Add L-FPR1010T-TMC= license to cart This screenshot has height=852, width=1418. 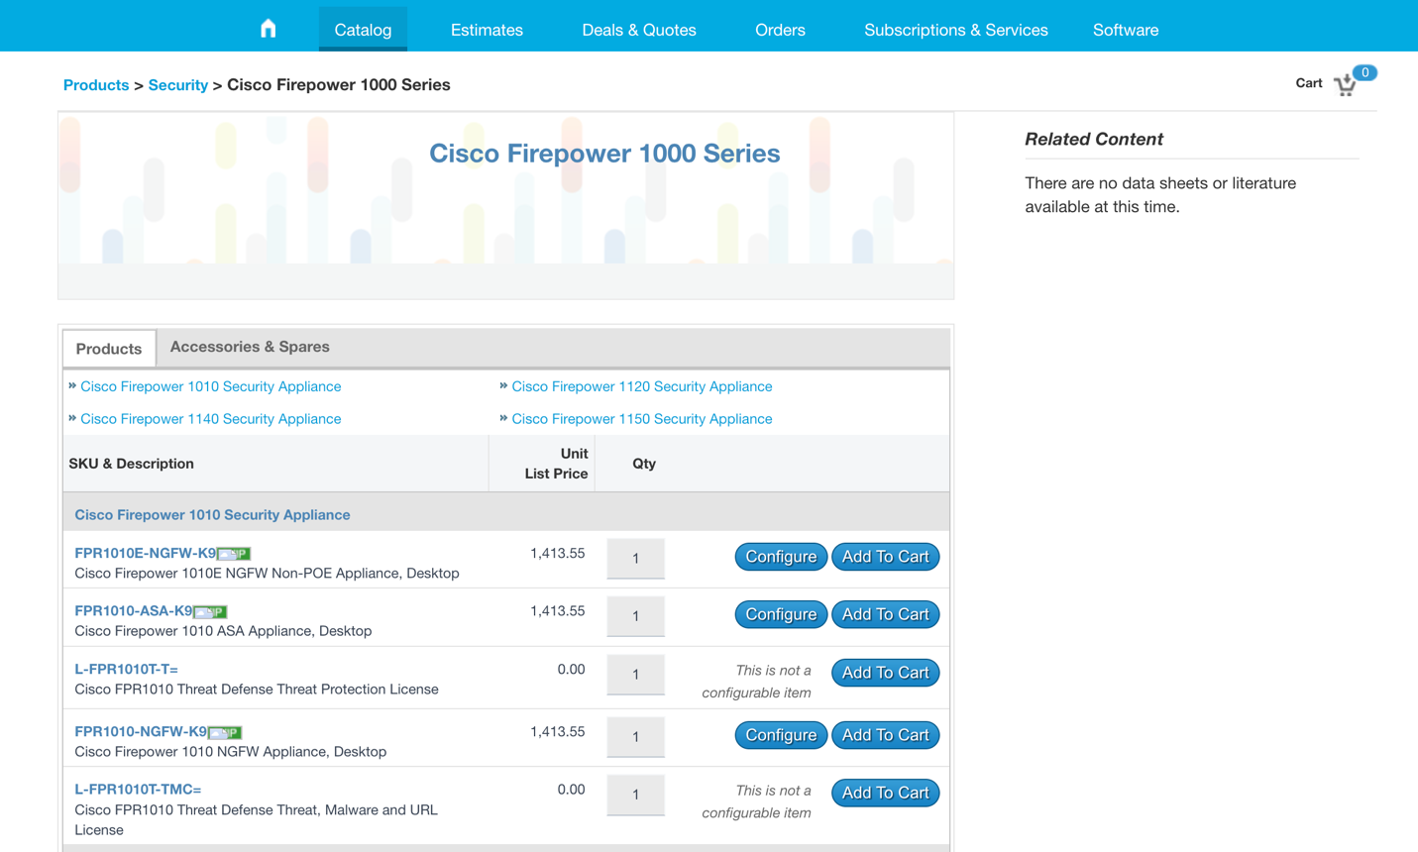click(885, 793)
